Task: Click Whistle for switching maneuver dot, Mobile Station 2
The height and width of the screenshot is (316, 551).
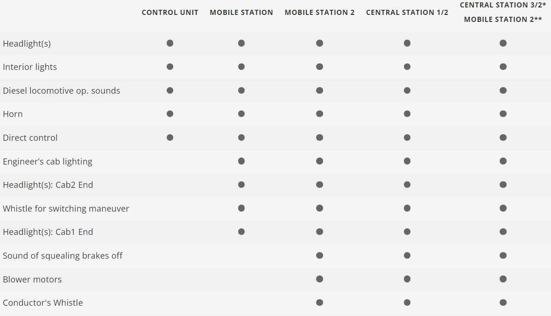Action: (319, 208)
